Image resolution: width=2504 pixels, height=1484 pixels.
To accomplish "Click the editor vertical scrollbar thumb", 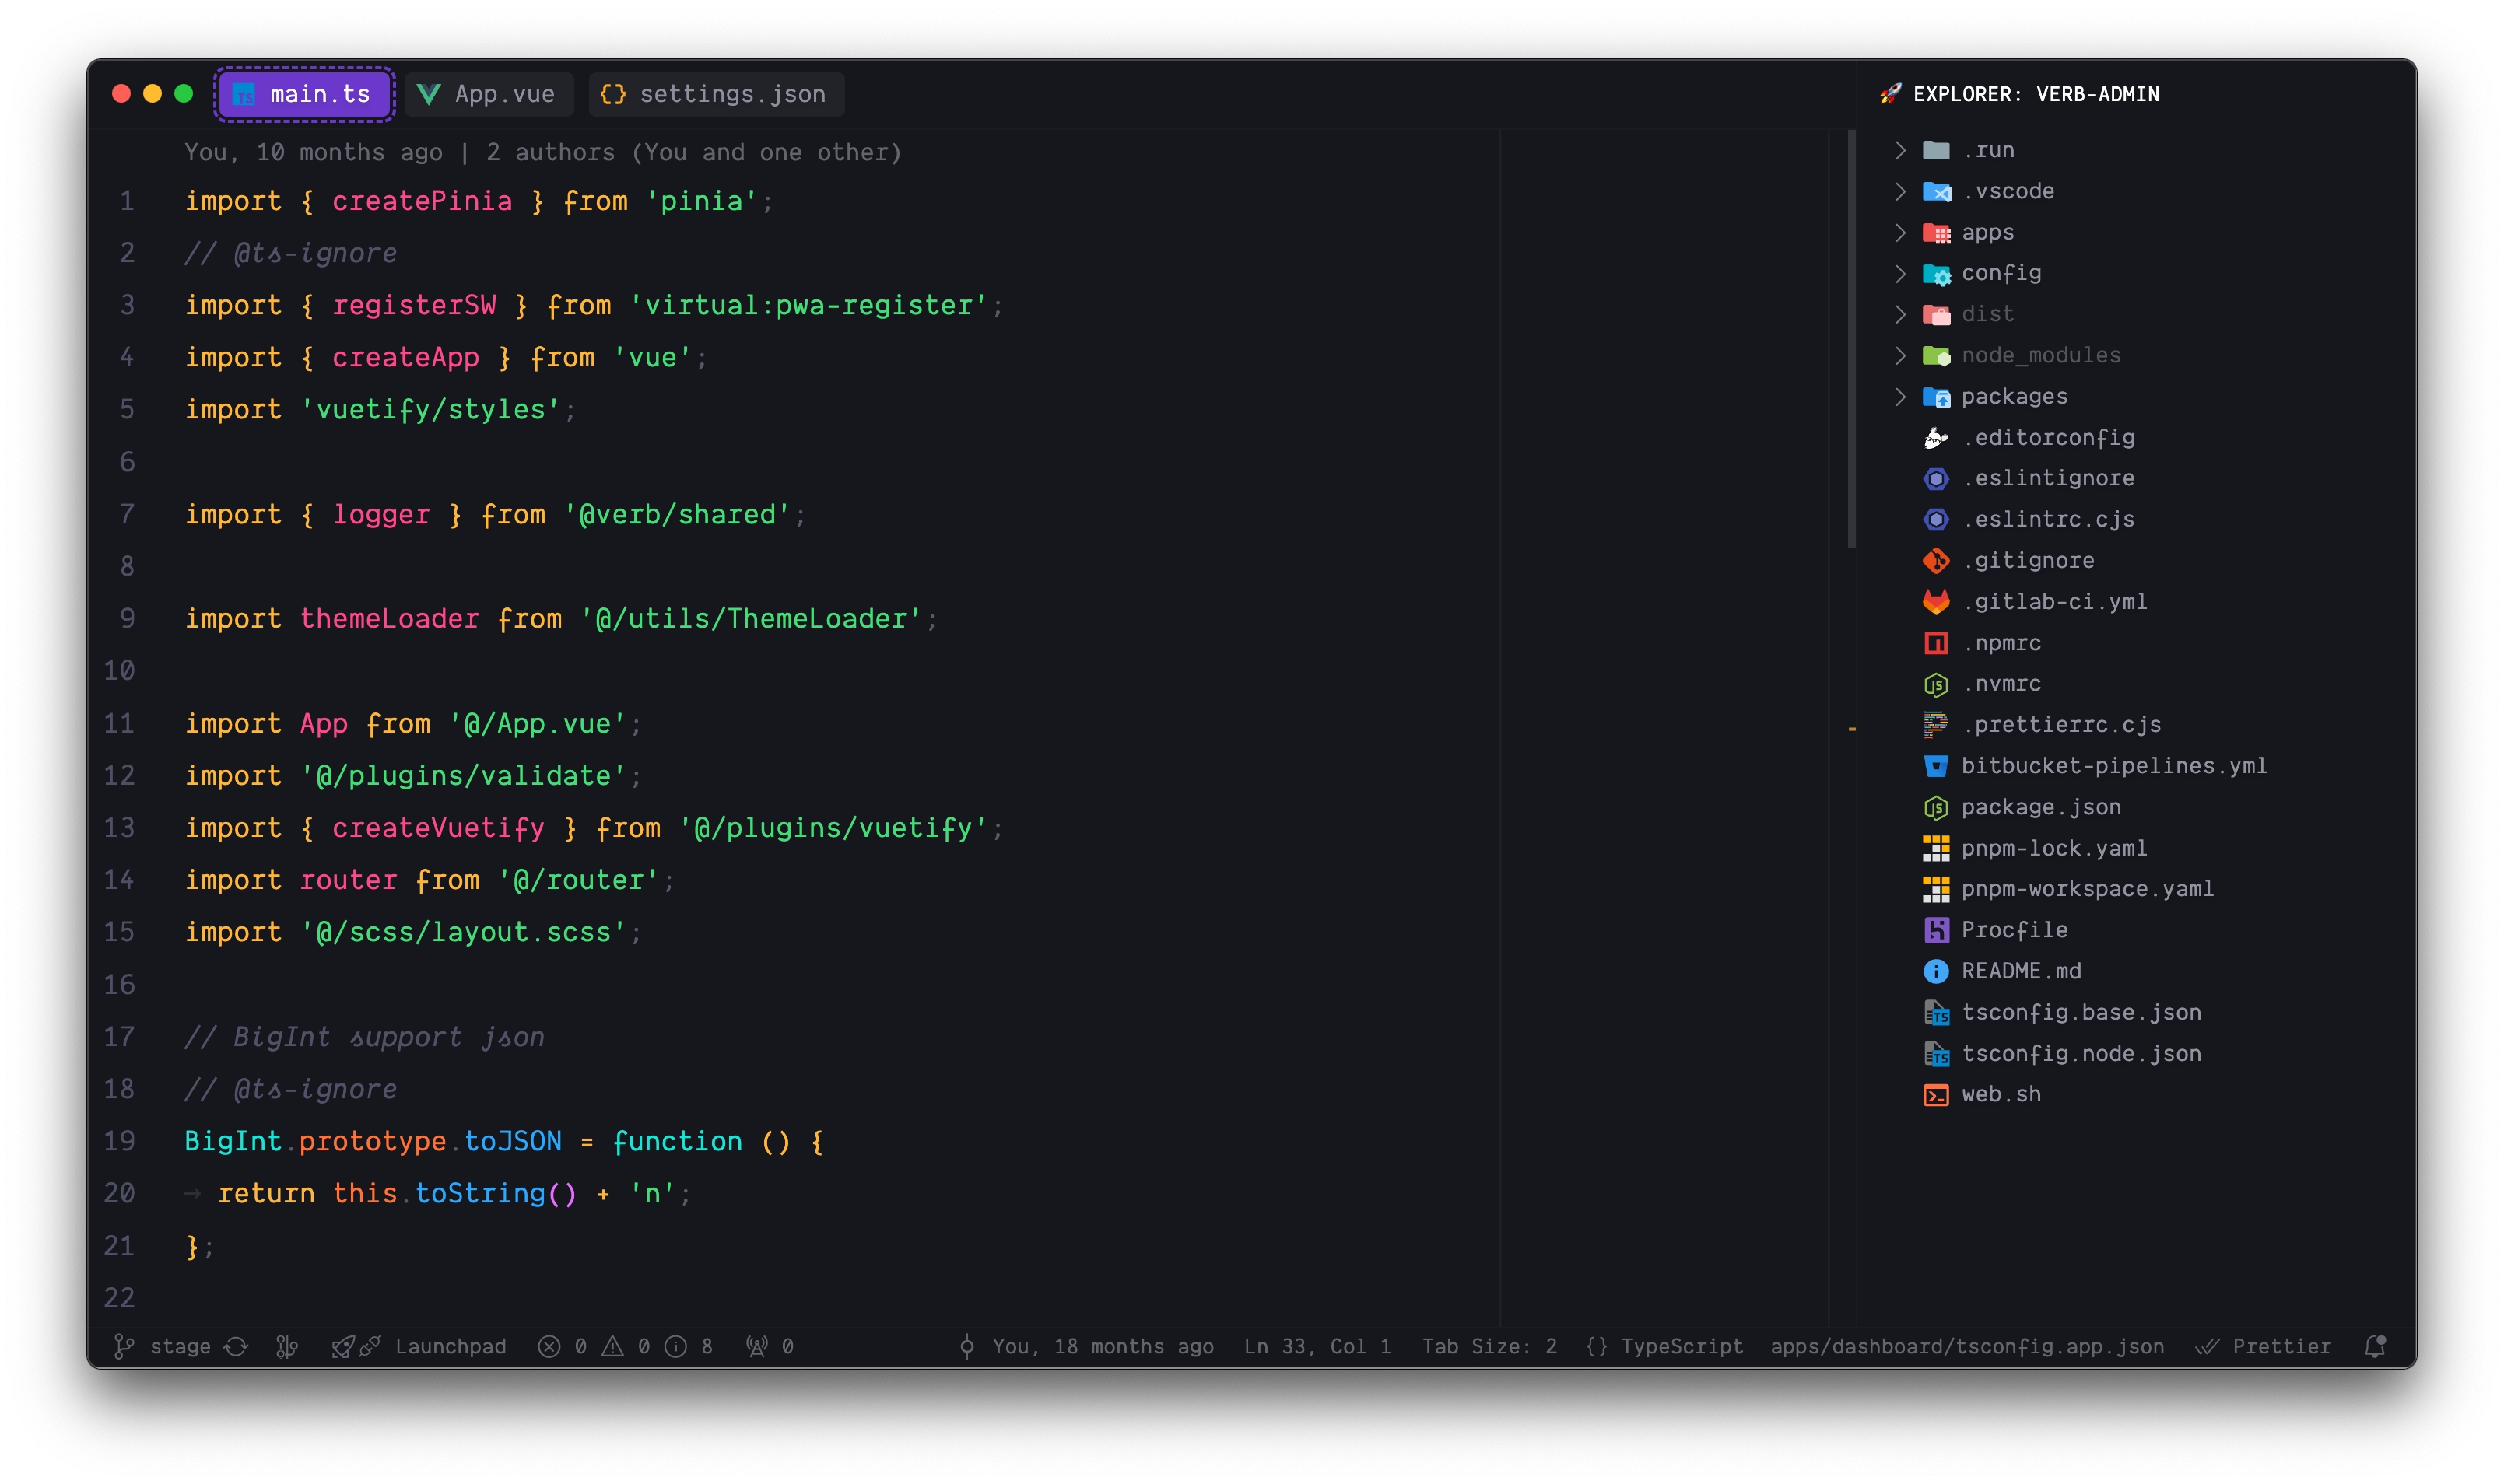I will 1852,340.
